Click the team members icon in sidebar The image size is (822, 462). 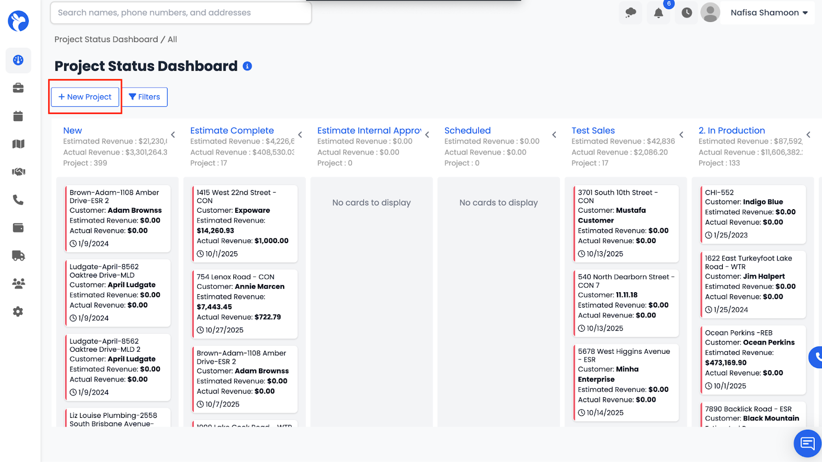[x=18, y=283]
